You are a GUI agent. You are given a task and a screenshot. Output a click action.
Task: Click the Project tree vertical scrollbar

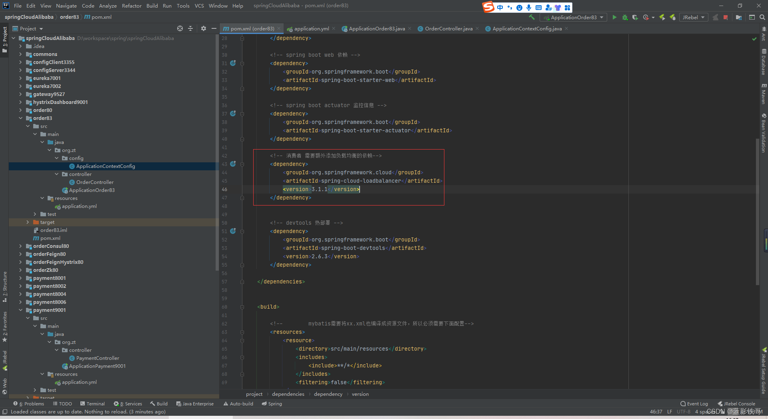point(217,152)
